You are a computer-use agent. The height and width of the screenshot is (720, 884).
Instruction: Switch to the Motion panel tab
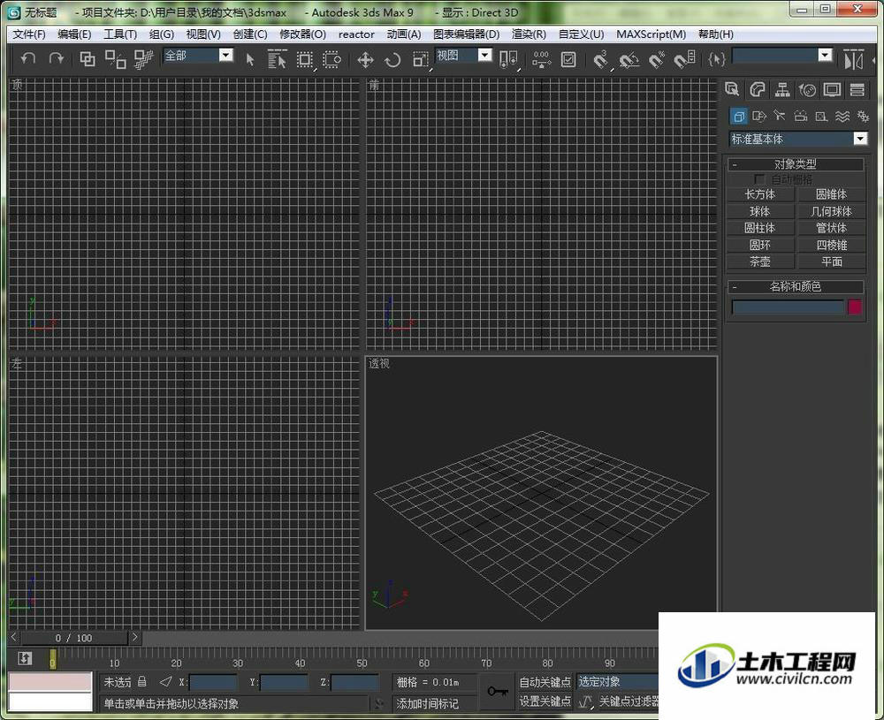click(x=807, y=89)
